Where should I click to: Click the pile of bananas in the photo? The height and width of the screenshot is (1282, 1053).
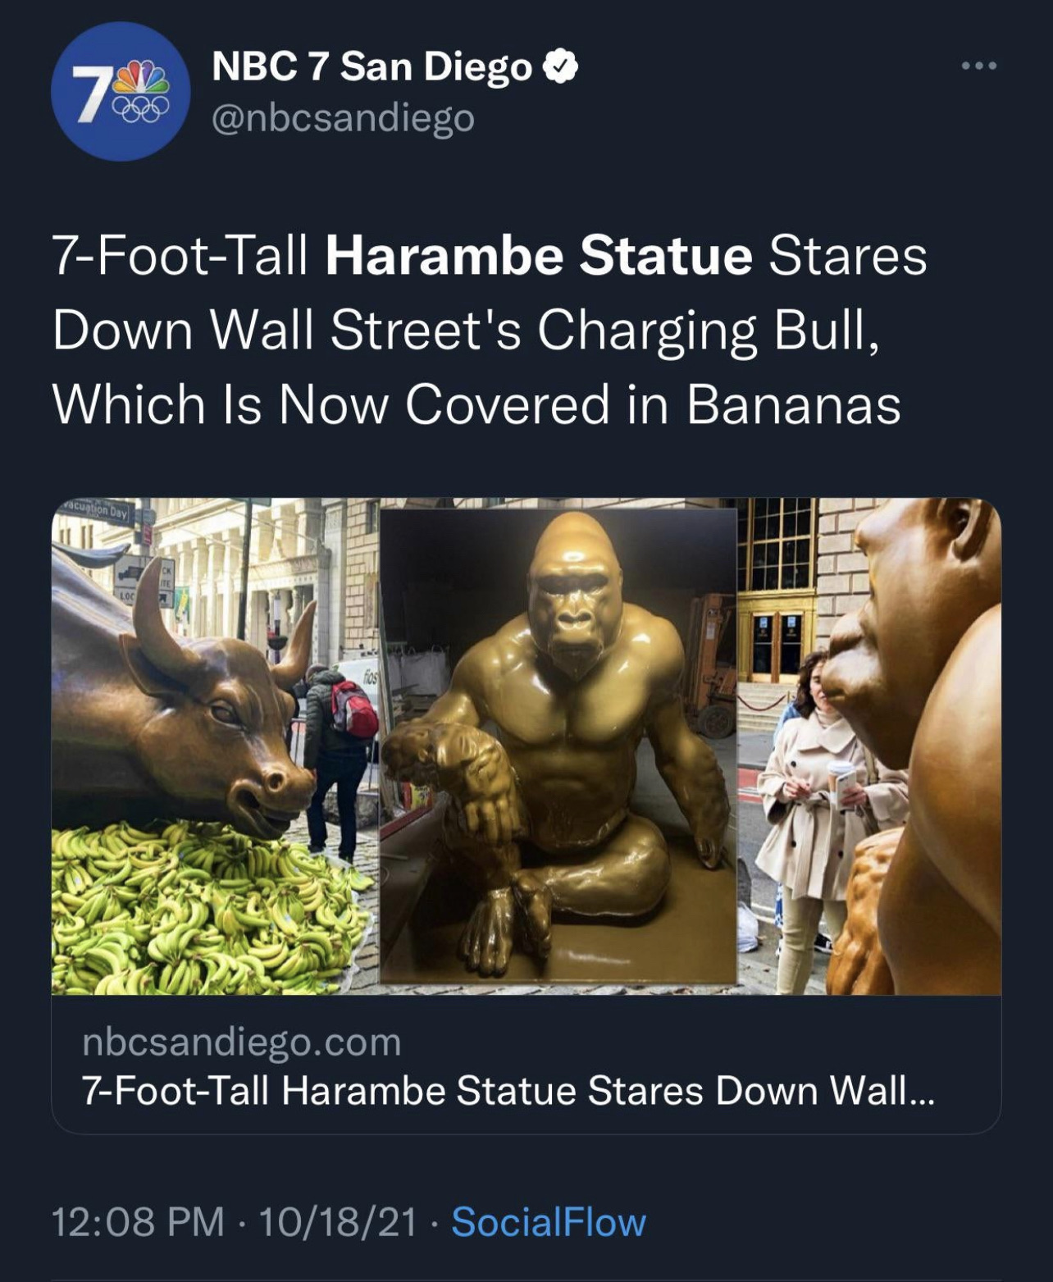[x=205, y=910]
